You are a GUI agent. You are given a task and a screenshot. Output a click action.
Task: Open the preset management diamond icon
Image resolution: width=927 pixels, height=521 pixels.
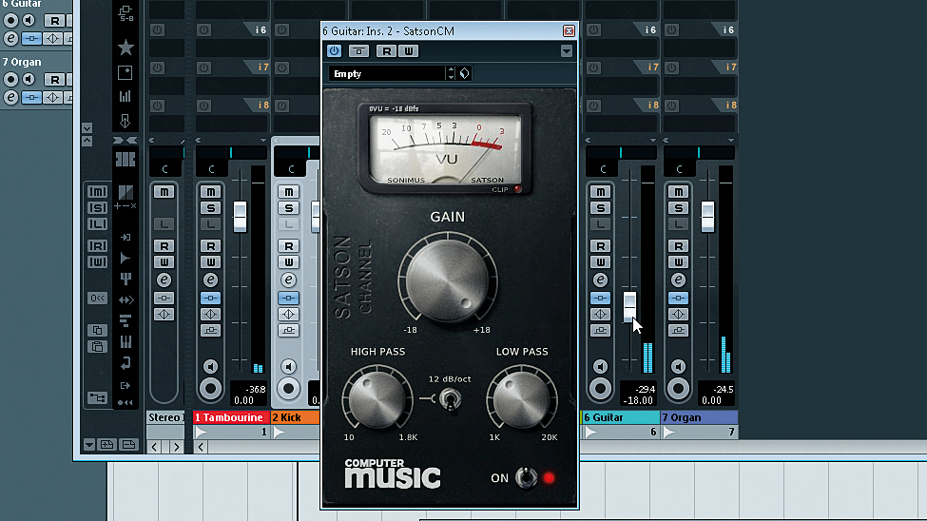pos(465,74)
